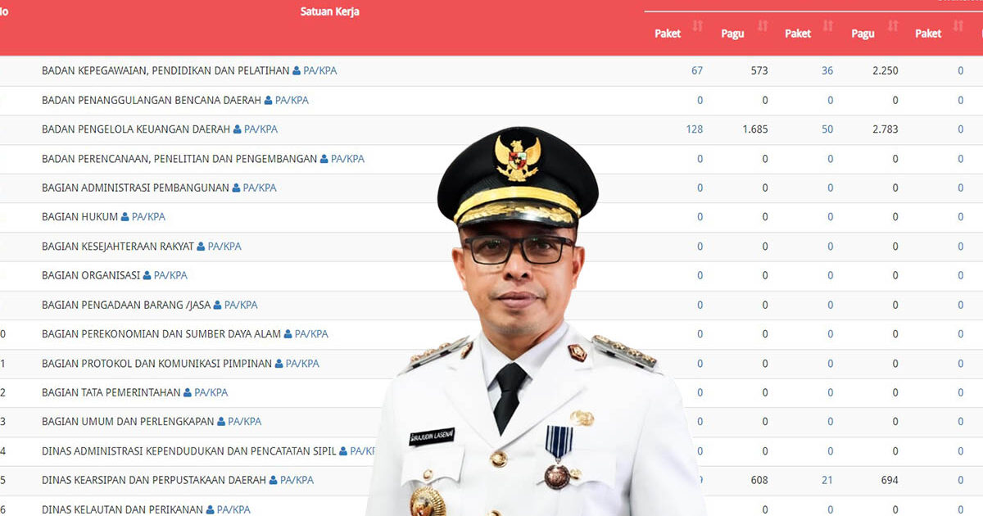
Task: Click the 21 paket link on Dinas Kearsipan row
Action: 827,480
